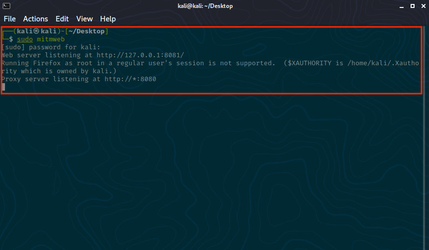The image size is (429, 250).
Task: Minimize the terminal window
Action: pos(401,6)
